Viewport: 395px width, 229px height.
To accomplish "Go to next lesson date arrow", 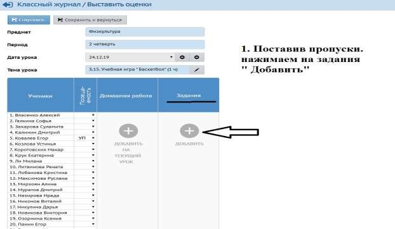I will coord(197,57).
